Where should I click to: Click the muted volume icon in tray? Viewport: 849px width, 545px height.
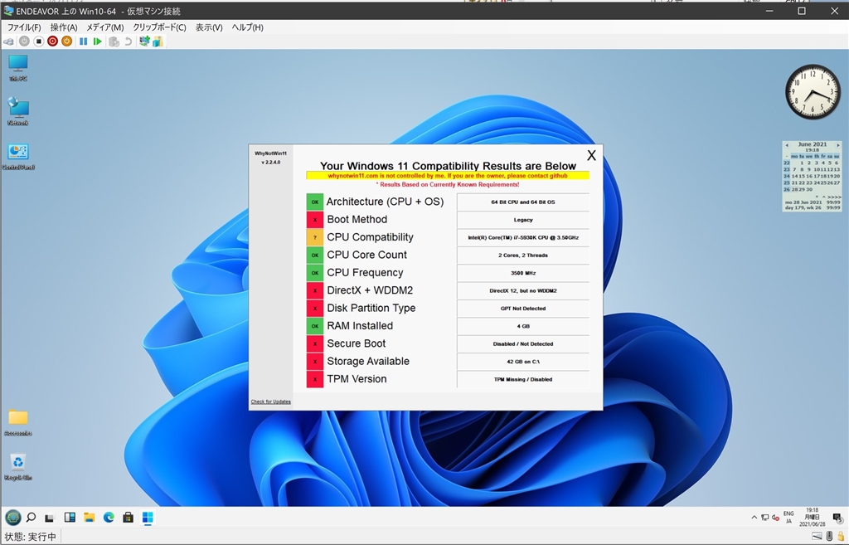(x=775, y=518)
